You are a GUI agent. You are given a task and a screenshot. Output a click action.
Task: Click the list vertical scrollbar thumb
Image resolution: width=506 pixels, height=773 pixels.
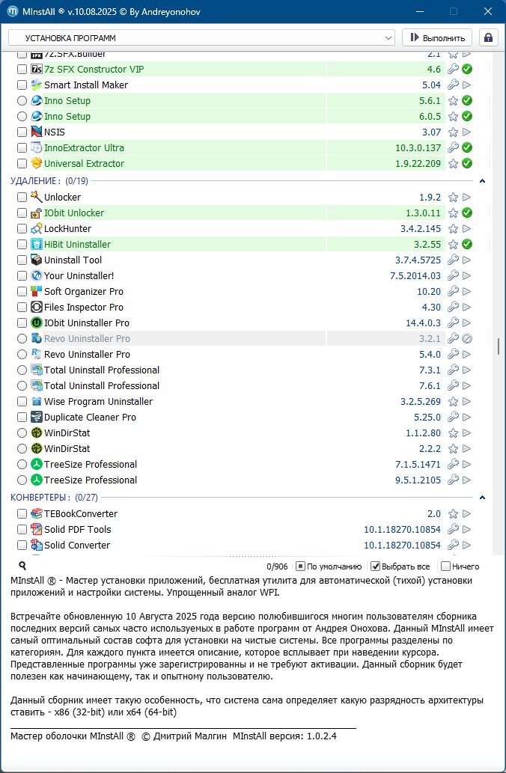tap(499, 346)
